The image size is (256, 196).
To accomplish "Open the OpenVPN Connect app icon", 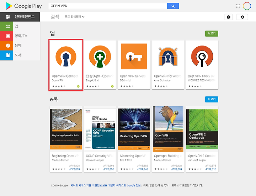I will click(66, 56).
